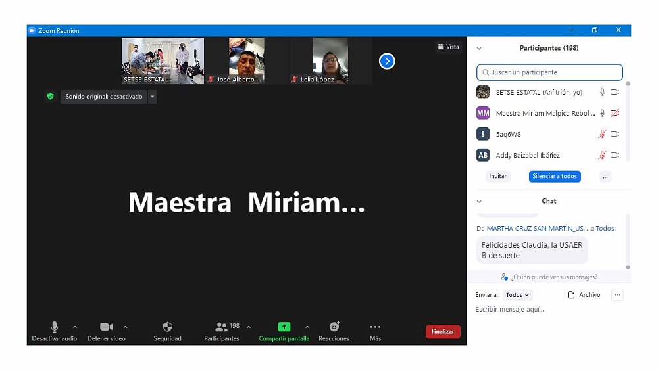Show next video thumbnails with blue arrow
This screenshot has width=658, height=370.
pos(387,61)
